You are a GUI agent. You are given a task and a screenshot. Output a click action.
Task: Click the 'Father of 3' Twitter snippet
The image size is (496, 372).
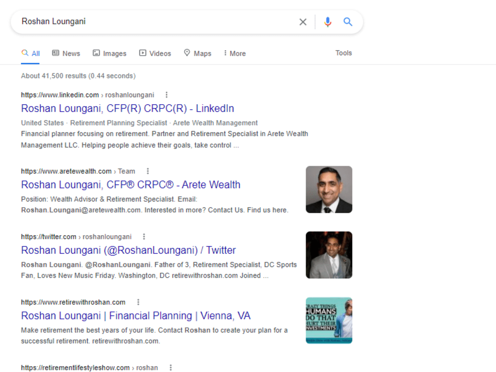[x=159, y=270]
